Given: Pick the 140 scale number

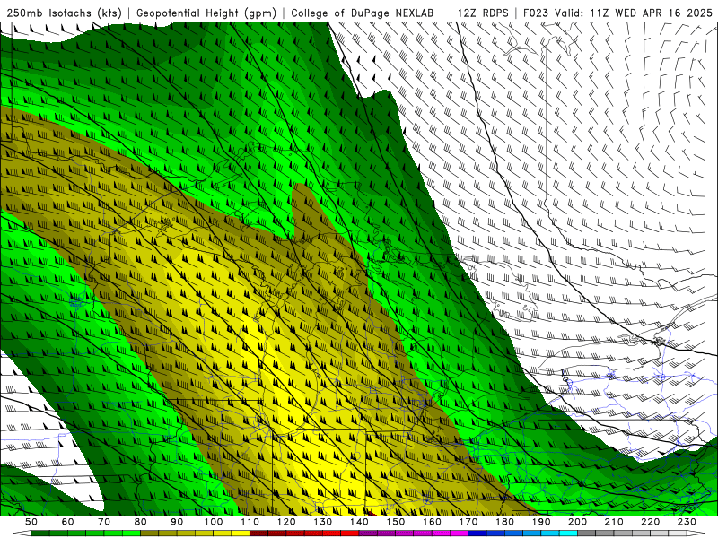Looking at the screenshot, I should point(359,522).
